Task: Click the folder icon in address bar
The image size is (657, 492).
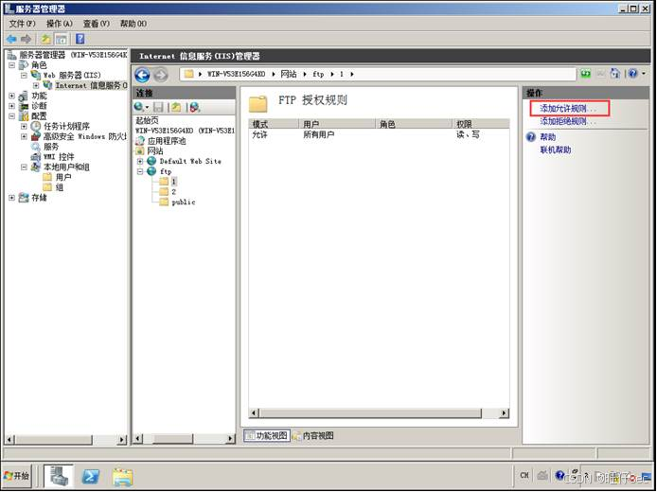Action: click(189, 74)
